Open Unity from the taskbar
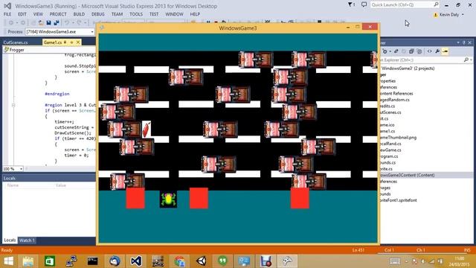 pos(201,261)
